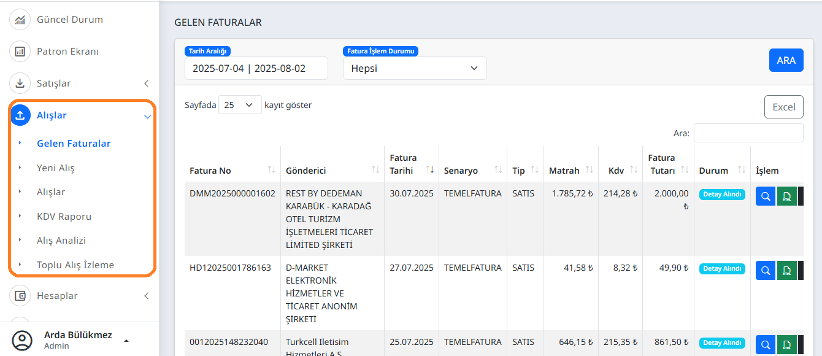
Task: Select the Güncel Durum chart icon
Action: [x=20, y=19]
